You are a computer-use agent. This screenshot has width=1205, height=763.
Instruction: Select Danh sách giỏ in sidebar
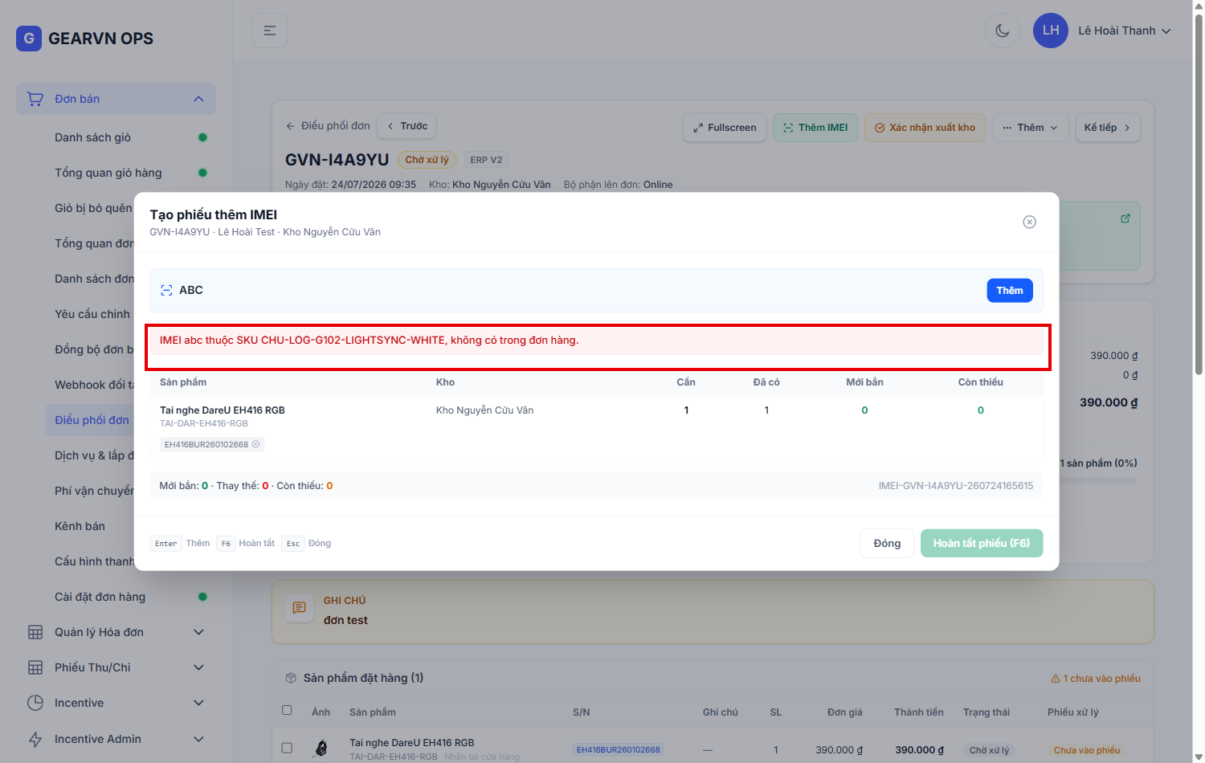pos(92,137)
